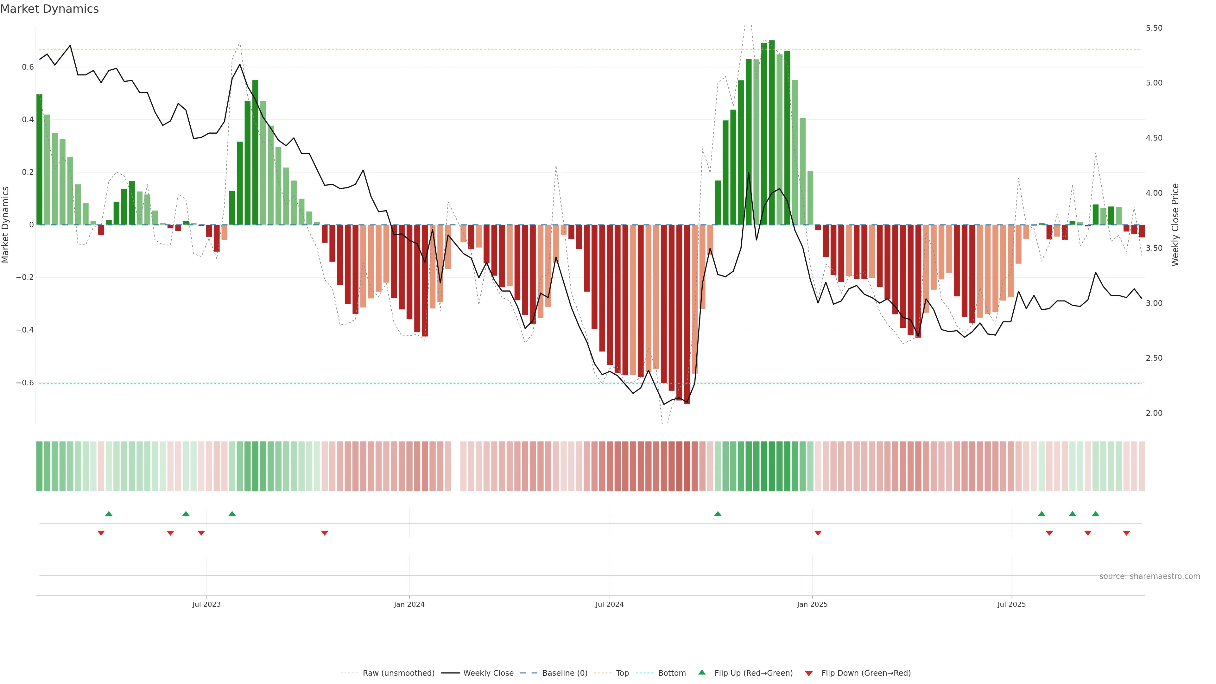This screenshot has width=1216, height=684.
Task: Click the rightmost red flip-down triangle marker
Action: 1126,533
